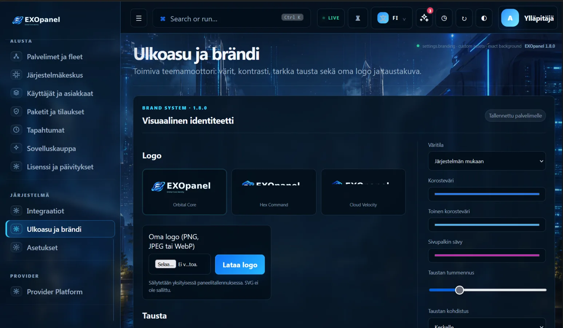Click the 'Ei v...toa.' file status text
The image size is (563, 328).
(x=188, y=264)
